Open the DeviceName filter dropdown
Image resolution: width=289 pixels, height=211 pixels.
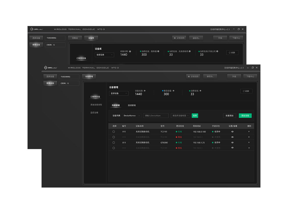coord(132,116)
